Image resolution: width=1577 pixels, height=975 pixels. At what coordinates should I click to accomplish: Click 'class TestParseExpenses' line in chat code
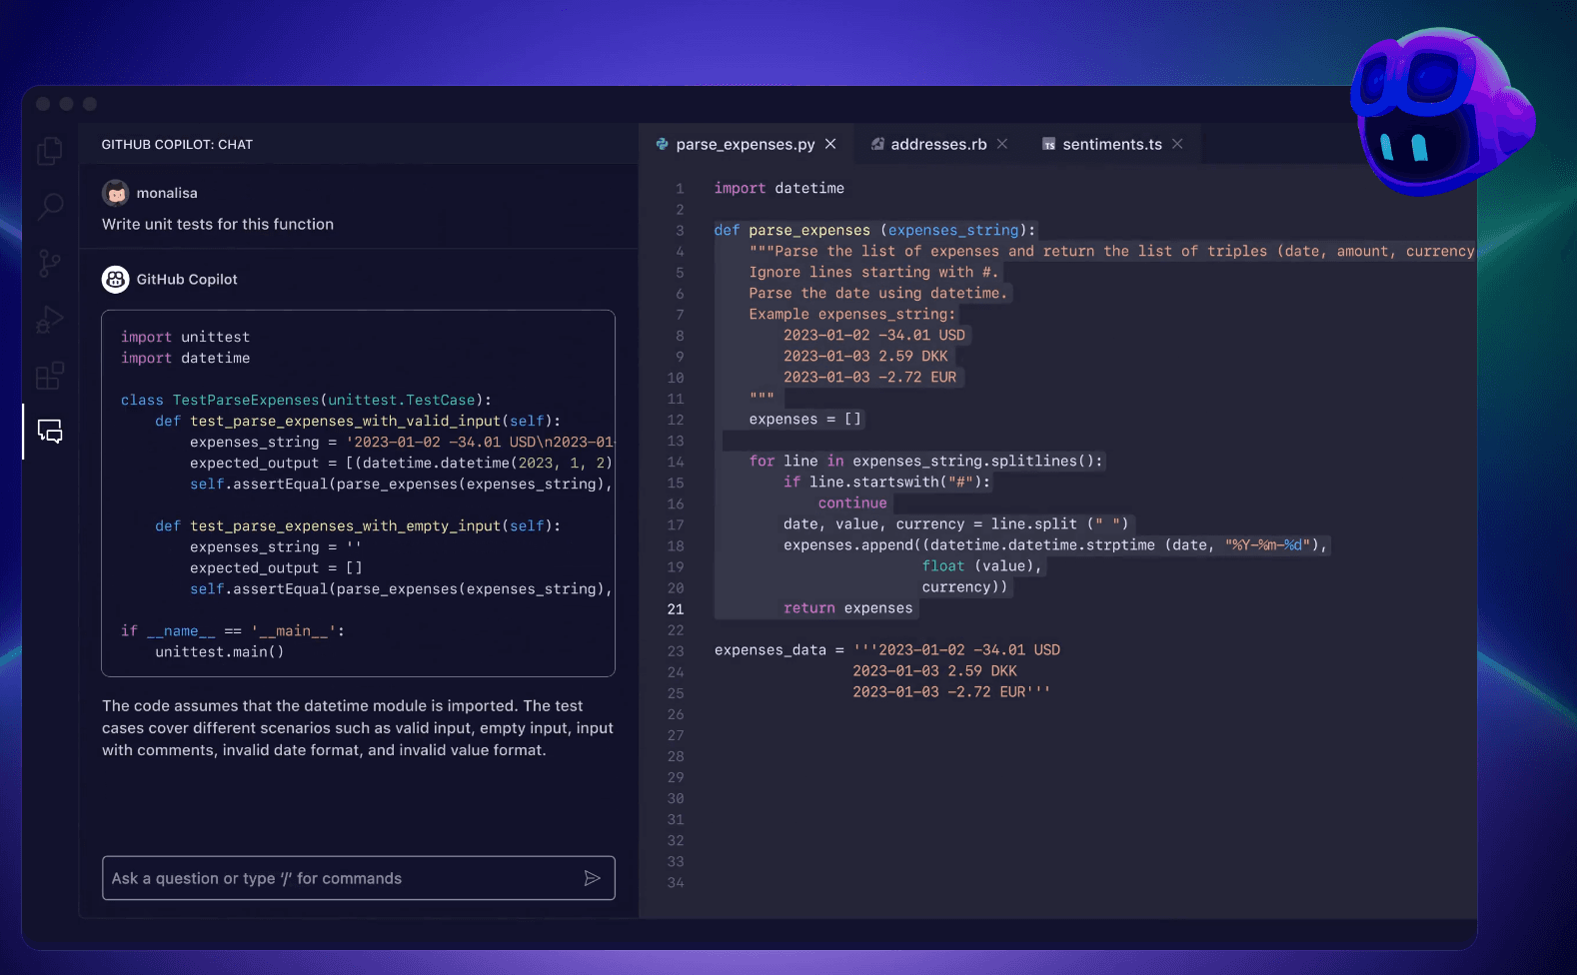point(306,400)
